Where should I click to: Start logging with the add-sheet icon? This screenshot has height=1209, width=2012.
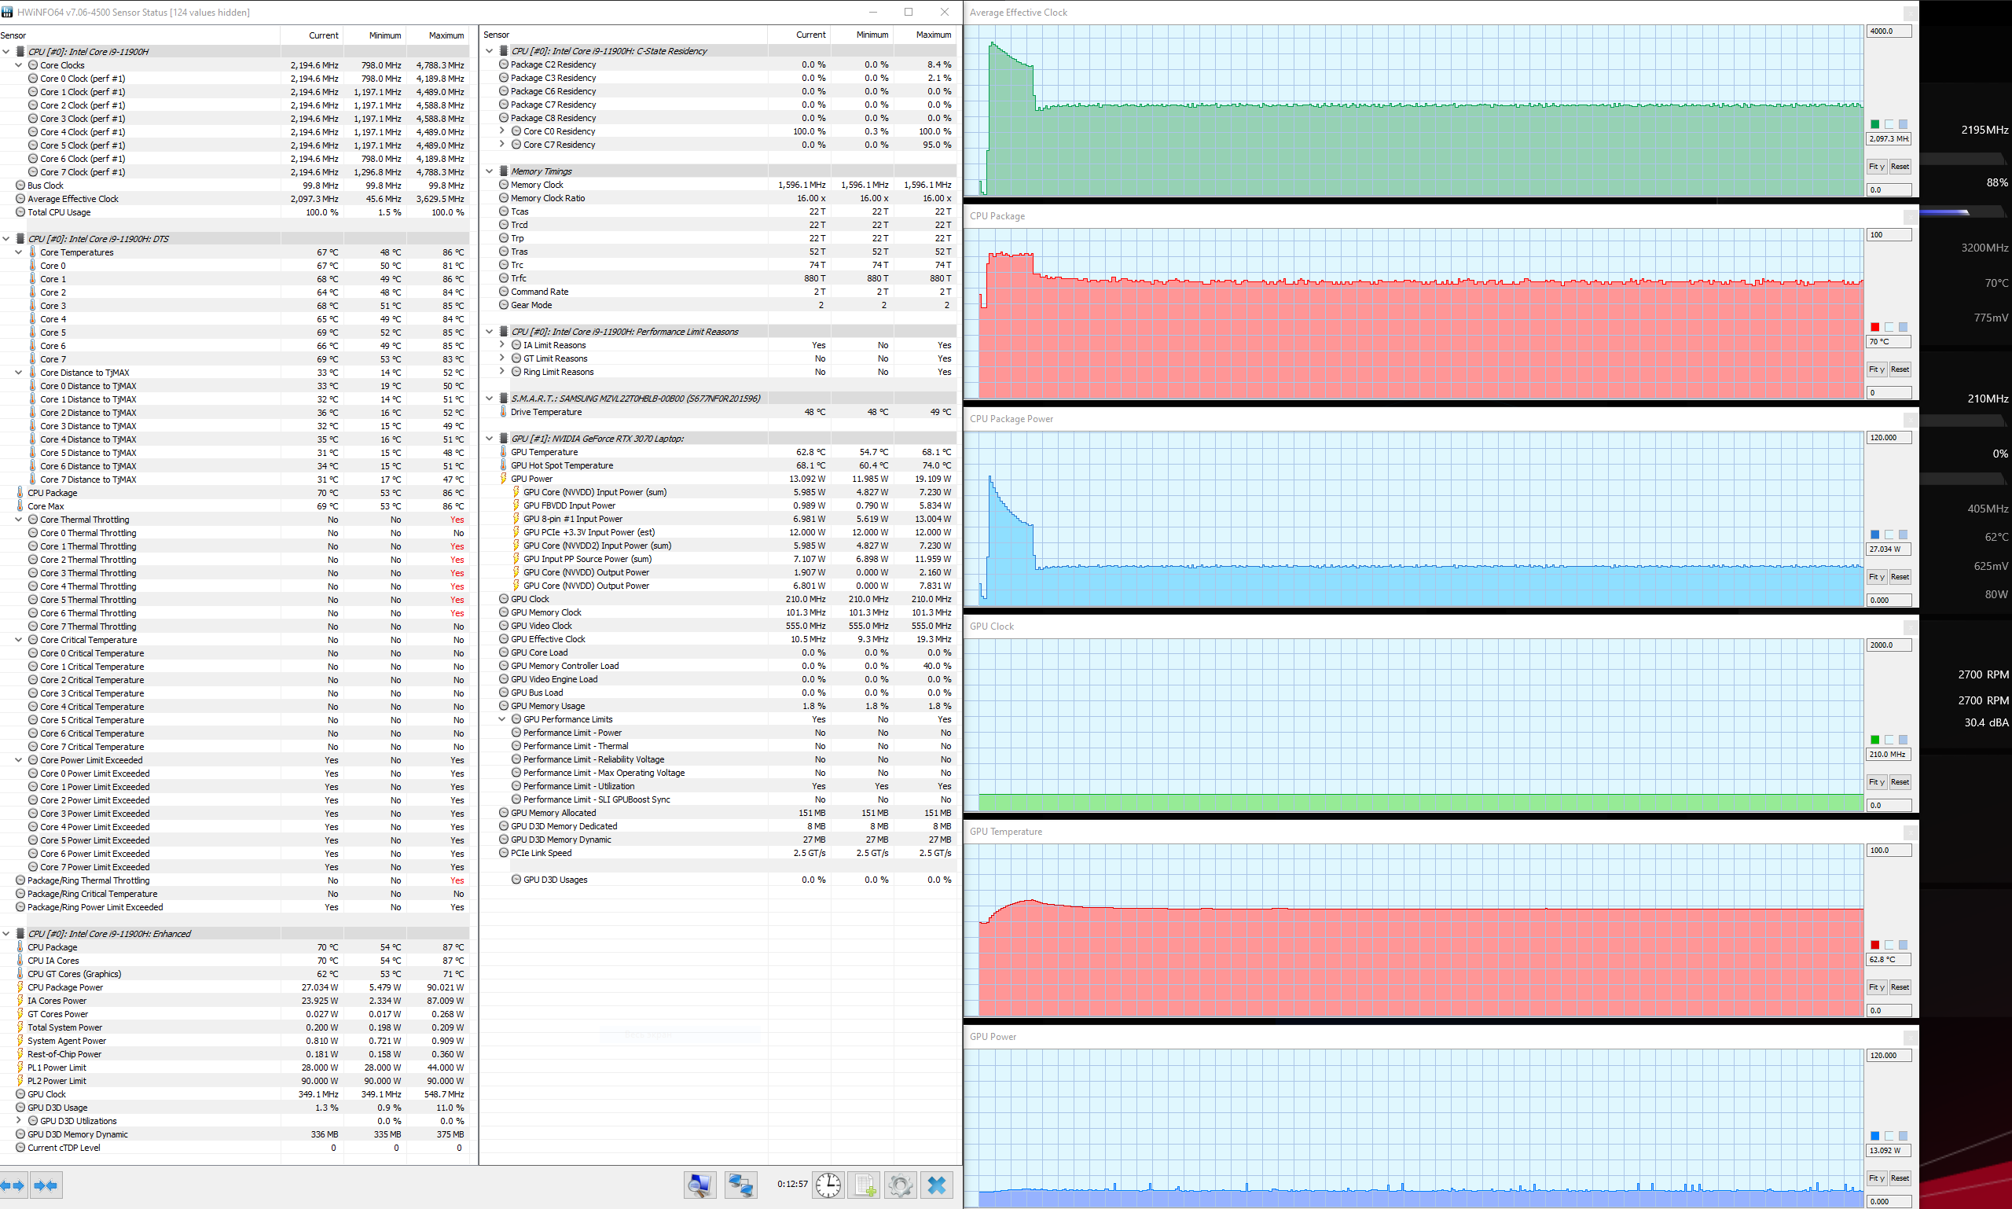pyautogui.click(x=865, y=1185)
